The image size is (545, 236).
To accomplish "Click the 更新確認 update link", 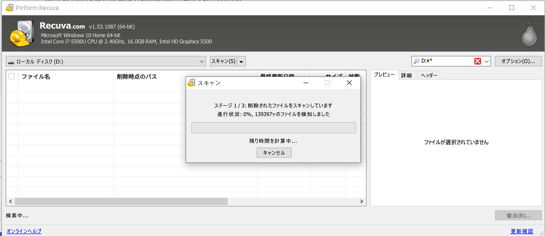I will tap(522, 231).
